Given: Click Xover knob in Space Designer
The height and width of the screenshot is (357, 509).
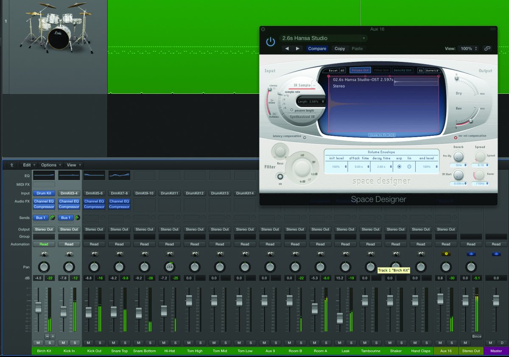Looking at the screenshot, I should tap(479, 174).
